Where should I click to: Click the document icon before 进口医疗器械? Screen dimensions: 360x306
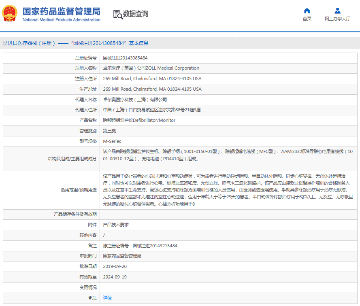tap(5, 43)
